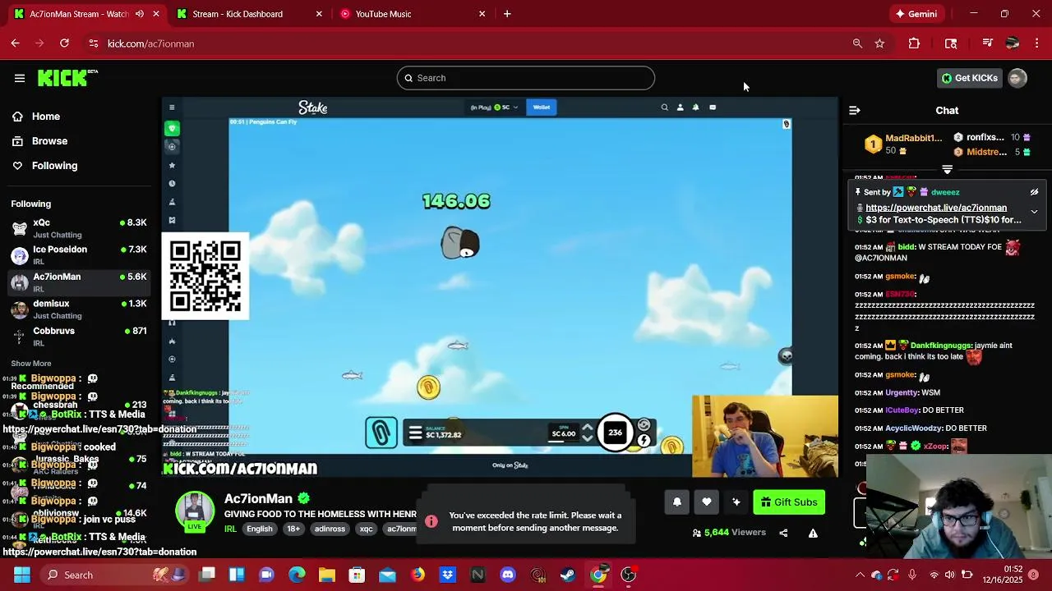This screenshot has width=1052, height=591.
Task: Click the microphone tray icon
Action: pos(913,575)
